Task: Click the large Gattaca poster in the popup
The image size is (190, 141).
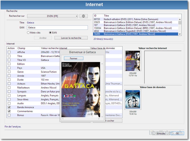Action: [x=81, y=90]
